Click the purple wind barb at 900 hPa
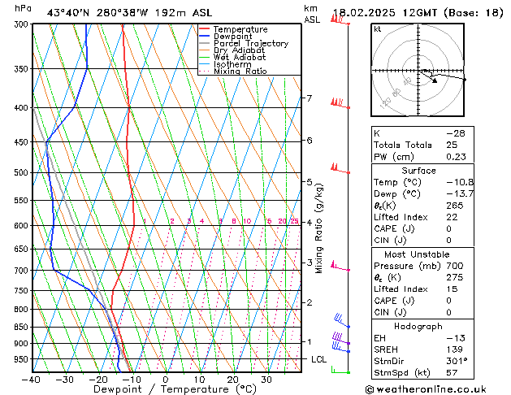This screenshot has width=511, height=395. point(341,339)
